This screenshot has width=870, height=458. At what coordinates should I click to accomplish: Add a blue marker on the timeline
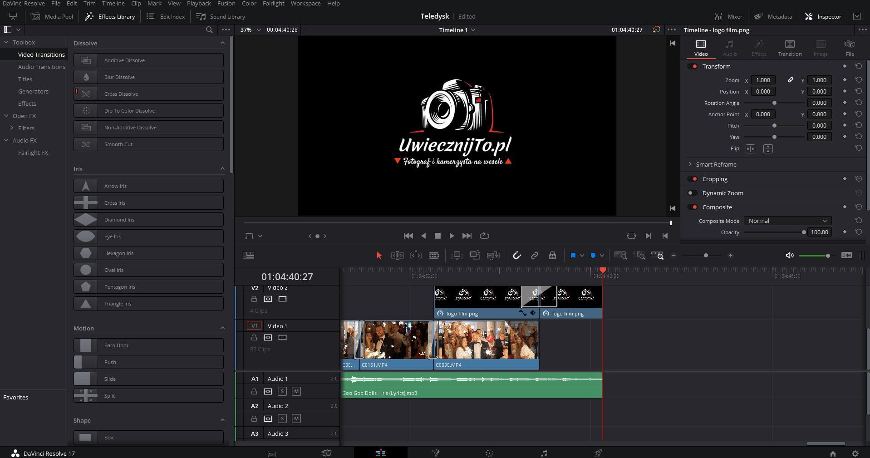(x=593, y=256)
